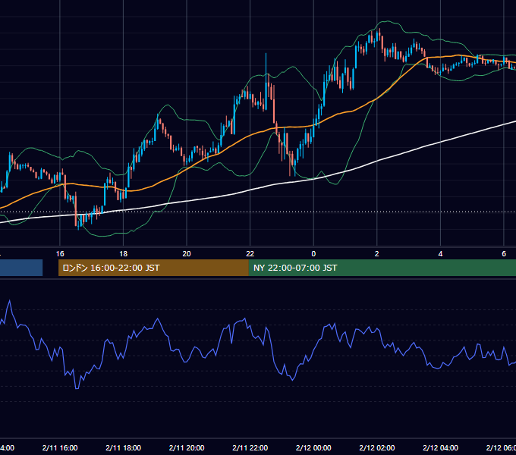Image resolution: width=516 pixels, height=455 pixels.
Task: Select the "6" hour label on chart axis
Action: pos(504,254)
